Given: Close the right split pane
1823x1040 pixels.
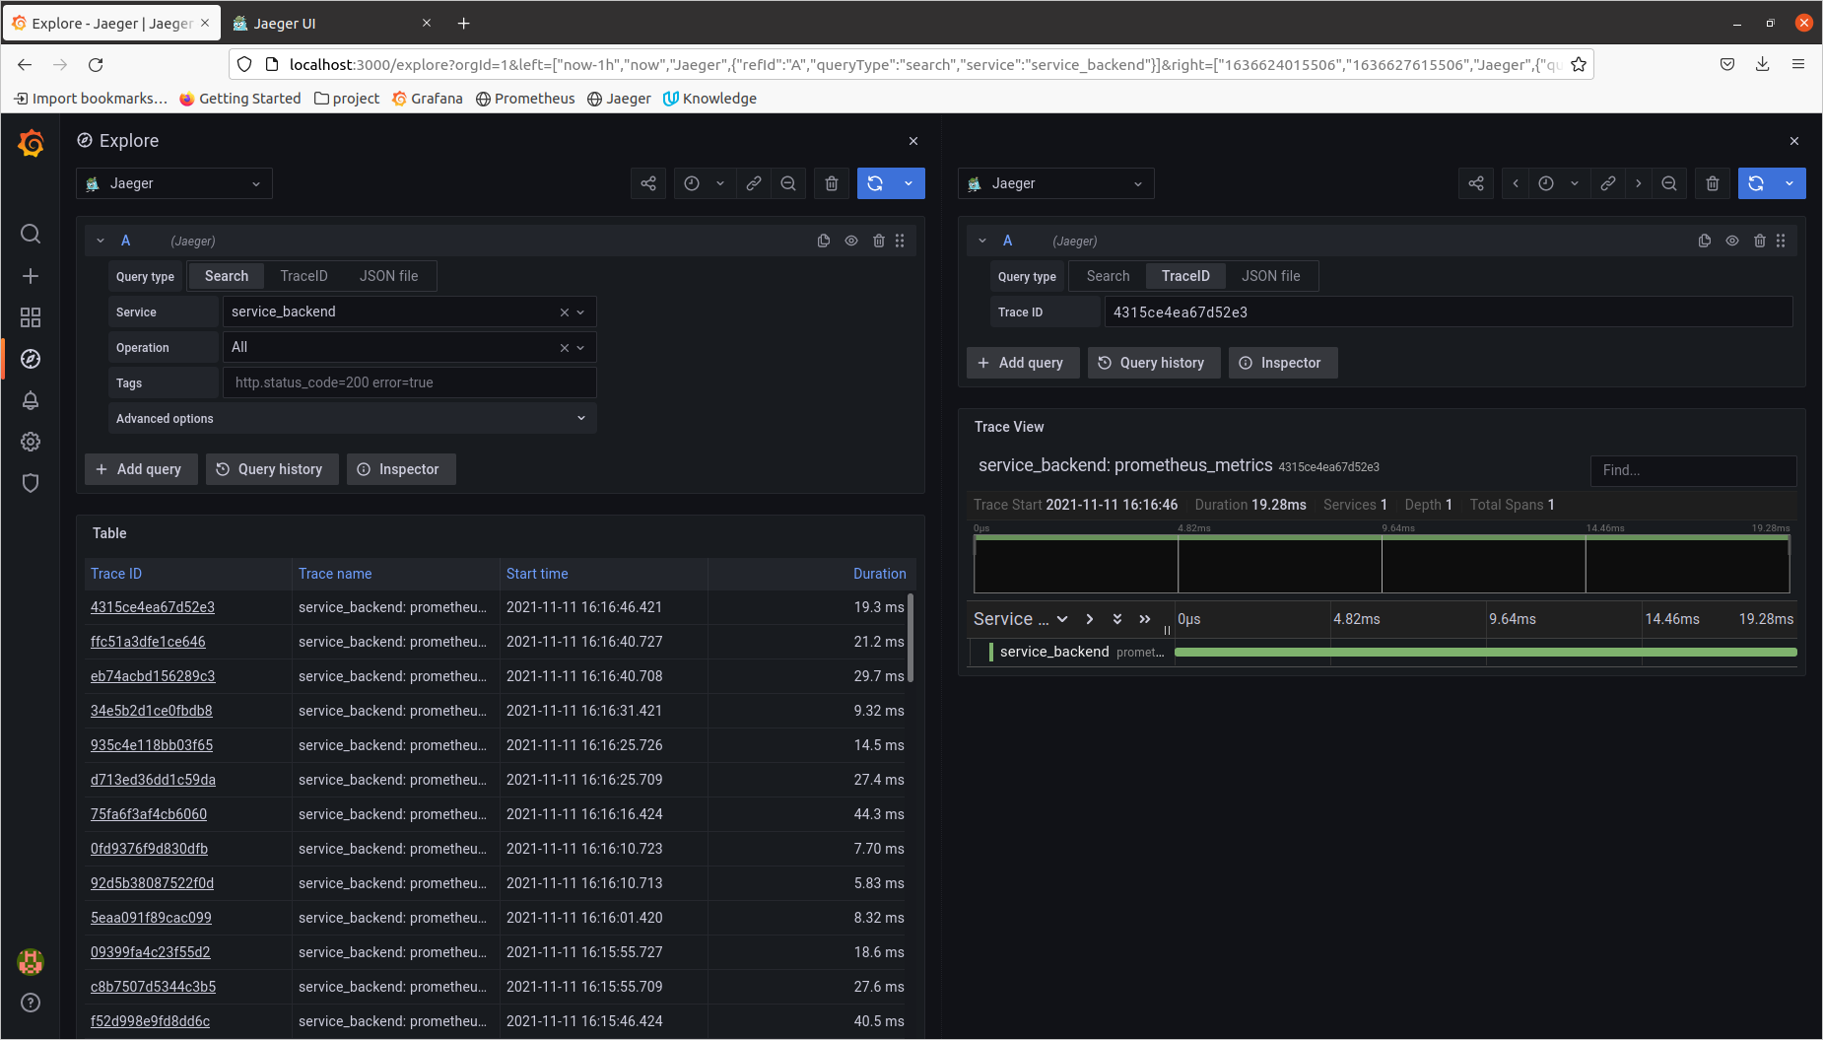Looking at the screenshot, I should 1794,141.
